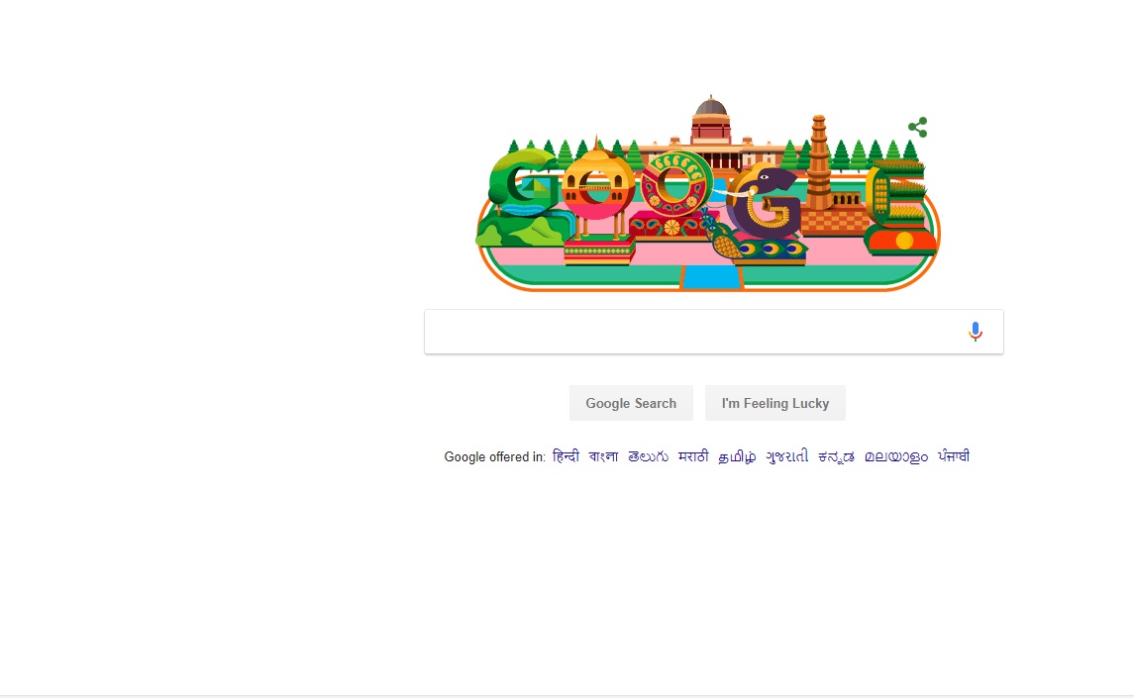Click the Google Search button

(x=631, y=403)
